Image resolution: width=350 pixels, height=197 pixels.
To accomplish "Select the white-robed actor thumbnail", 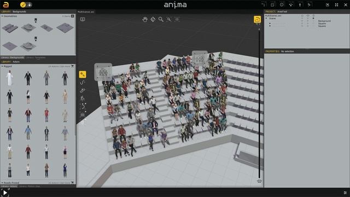I will click(10, 78).
